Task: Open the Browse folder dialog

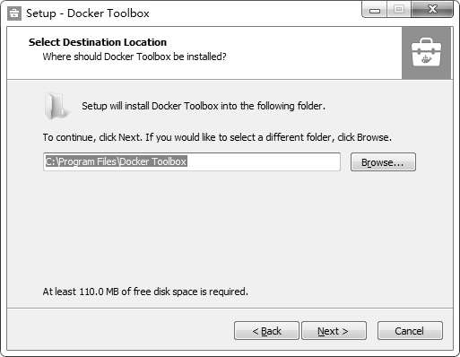Action: coord(383,162)
